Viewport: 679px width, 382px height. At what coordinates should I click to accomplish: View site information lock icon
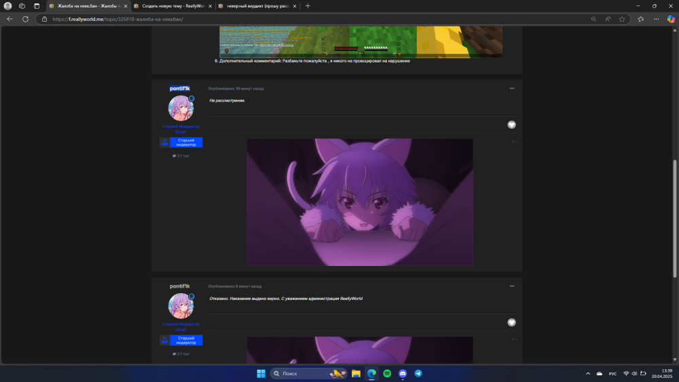44,19
